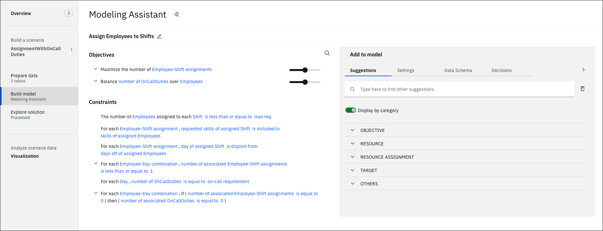This screenshot has width=603, height=231.
Task: Click the notes icon beside suggestions search
Action: coord(582,89)
